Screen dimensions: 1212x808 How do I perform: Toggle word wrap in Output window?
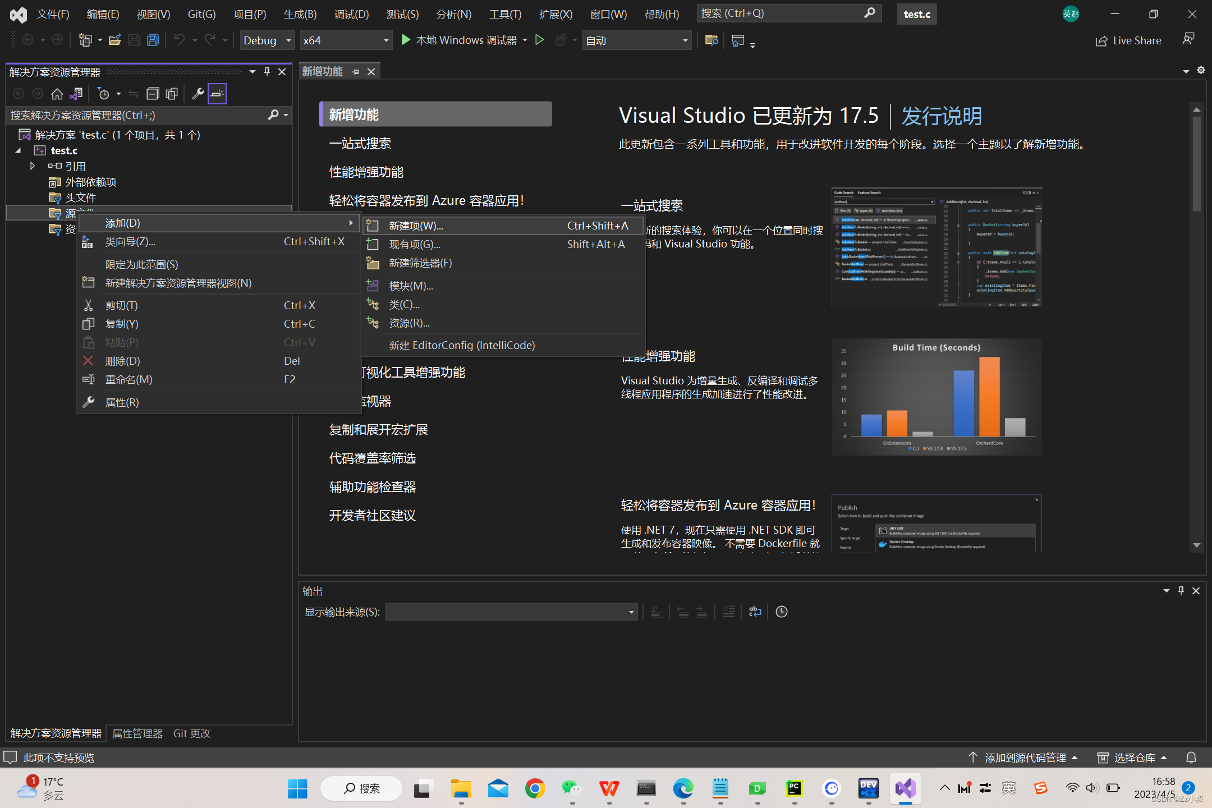pyautogui.click(x=755, y=612)
